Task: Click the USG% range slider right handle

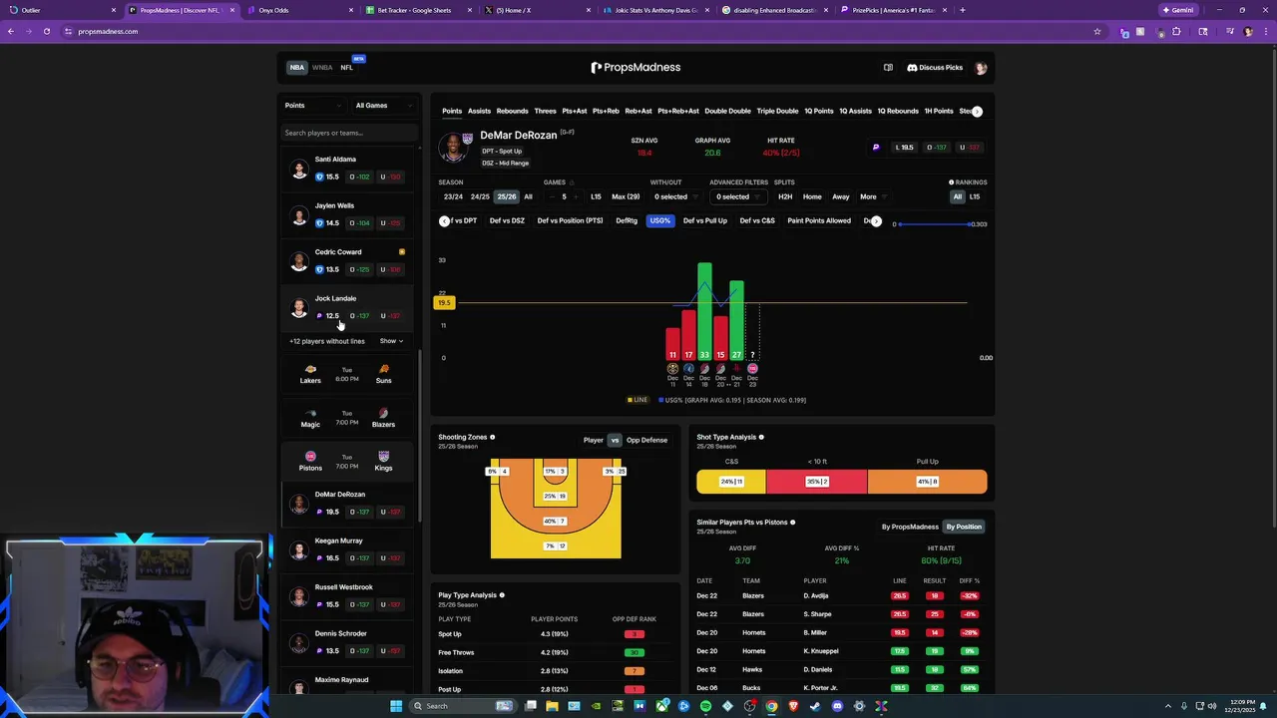Action: click(x=971, y=224)
